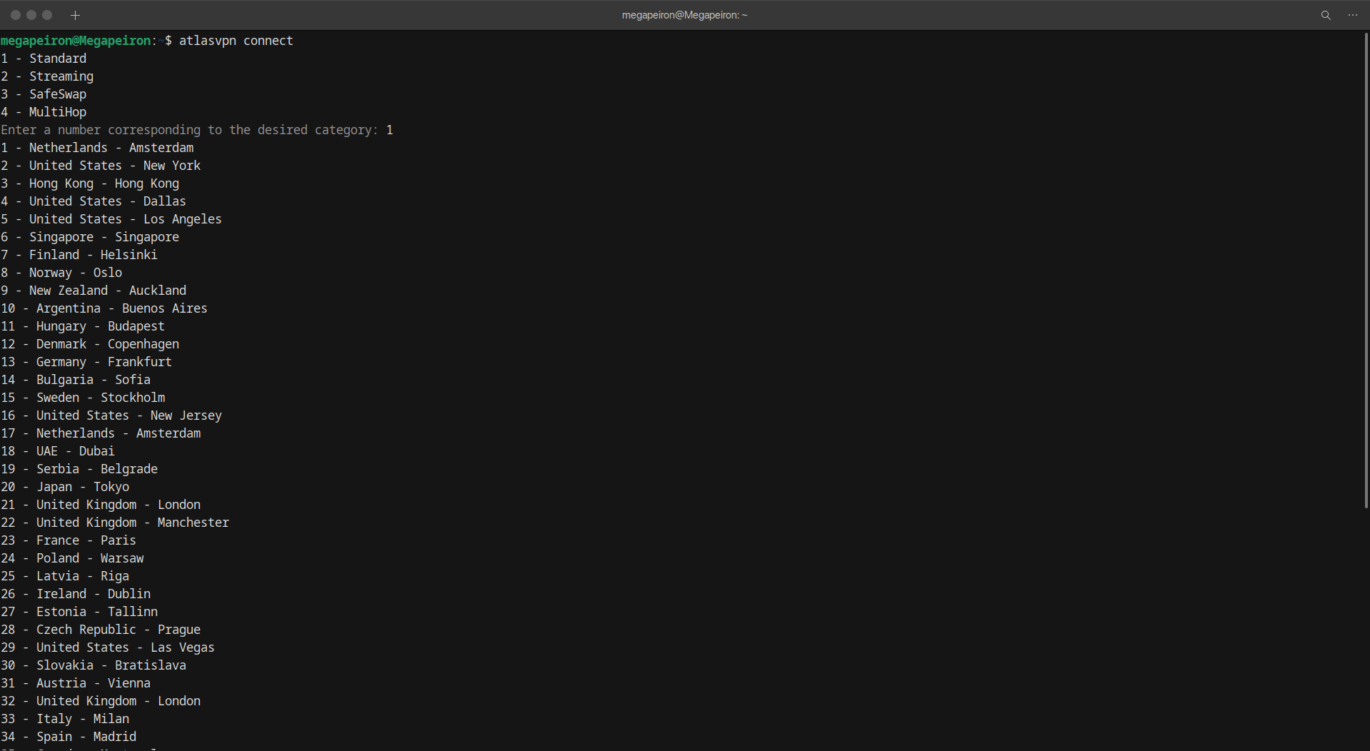The image size is (1370, 751).
Task: Open a new terminal tab with plus icon
Action: pos(75,15)
